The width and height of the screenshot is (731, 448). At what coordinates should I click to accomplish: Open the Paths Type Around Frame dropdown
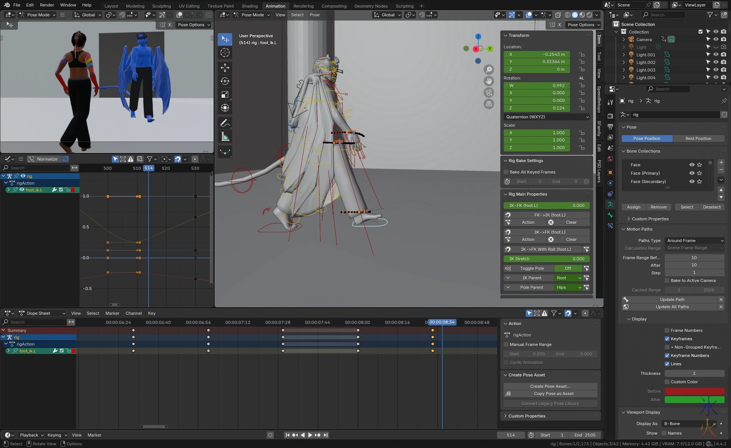(x=694, y=241)
